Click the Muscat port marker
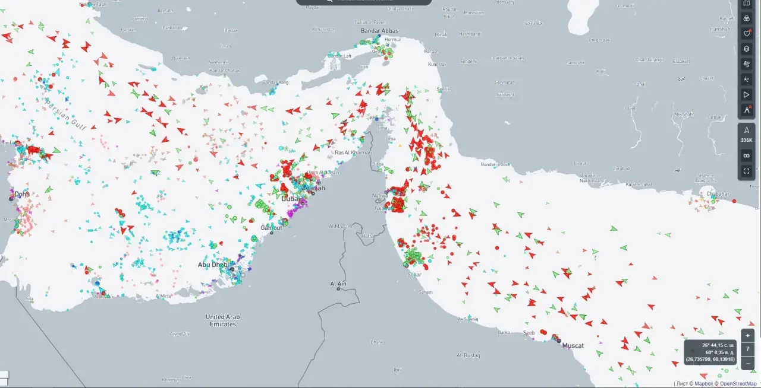 (558, 341)
